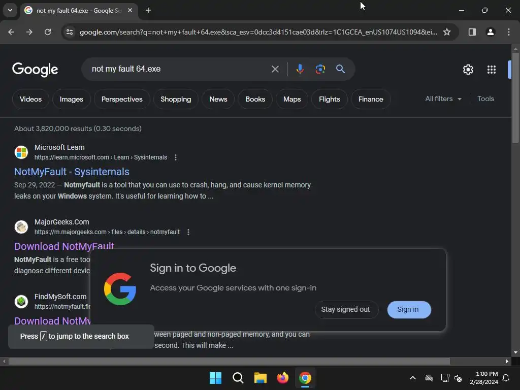
Task: Choose Stay signed out
Action: coord(345,309)
